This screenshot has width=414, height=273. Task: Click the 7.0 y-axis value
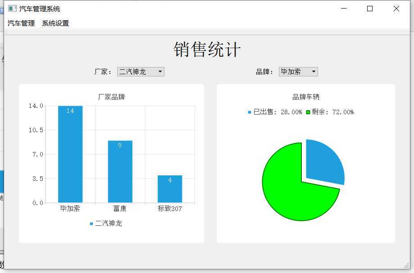click(x=38, y=154)
